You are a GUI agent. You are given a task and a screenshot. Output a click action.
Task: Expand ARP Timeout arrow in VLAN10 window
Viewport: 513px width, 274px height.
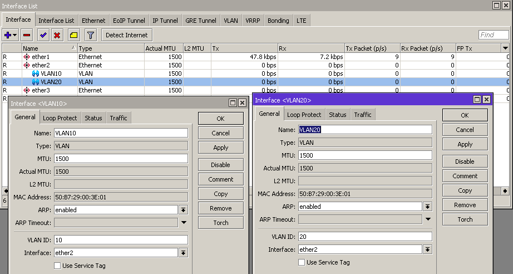click(x=184, y=223)
